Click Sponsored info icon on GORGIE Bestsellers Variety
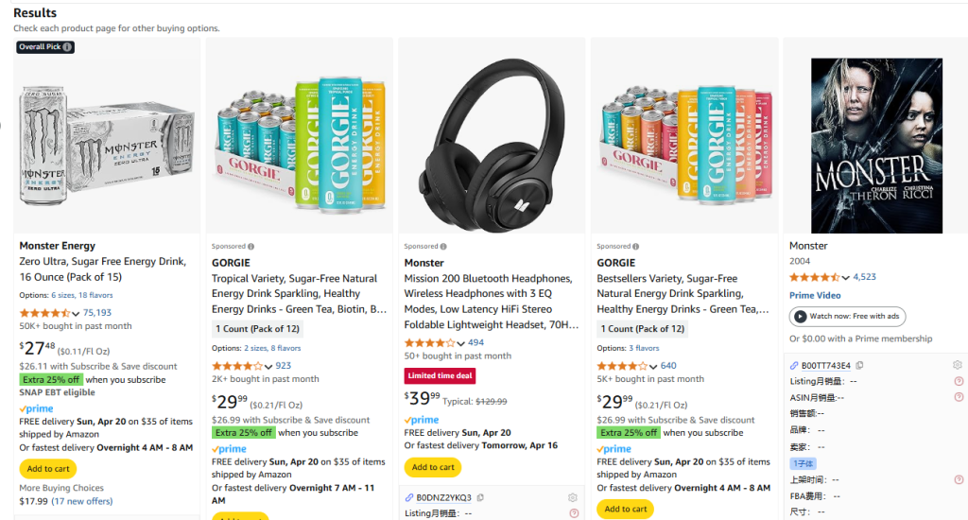 click(x=636, y=247)
